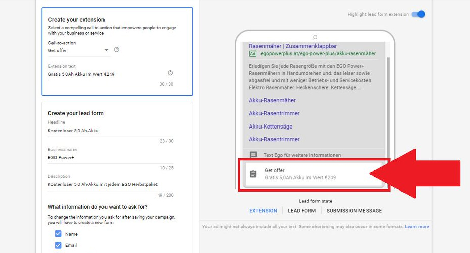The height and width of the screenshot is (253, 470).
Task: Open the egopowerplus.at display URL
Action: coord(318,54)
